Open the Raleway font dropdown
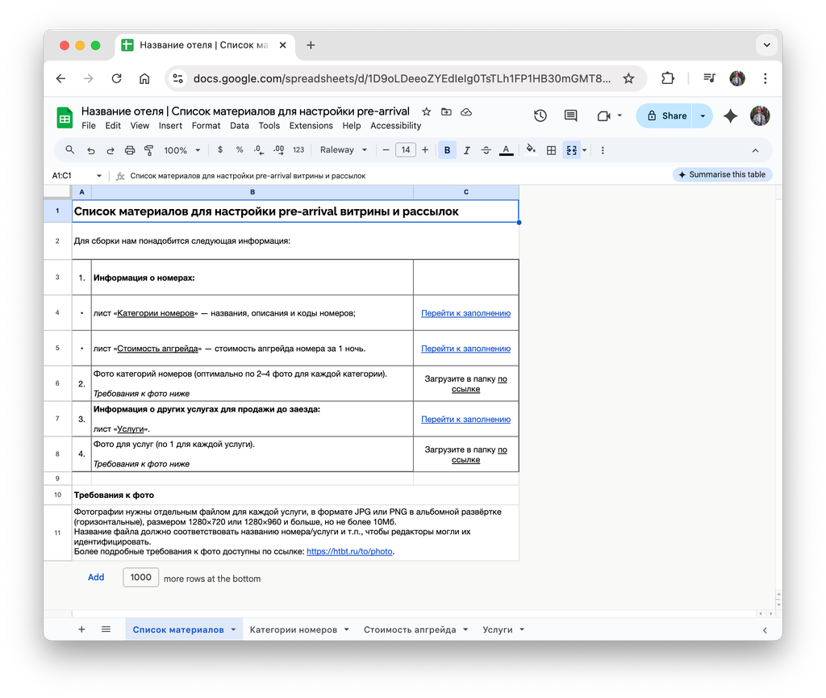The image size is (826, 698). click(344, 150)
